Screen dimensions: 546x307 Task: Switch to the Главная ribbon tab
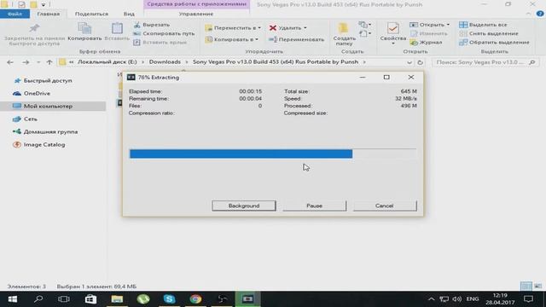tap(49, 14)
